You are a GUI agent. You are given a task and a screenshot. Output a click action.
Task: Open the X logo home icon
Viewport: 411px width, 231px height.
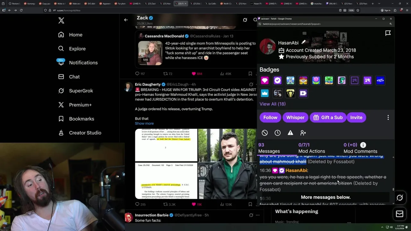(x=61, y=21)
